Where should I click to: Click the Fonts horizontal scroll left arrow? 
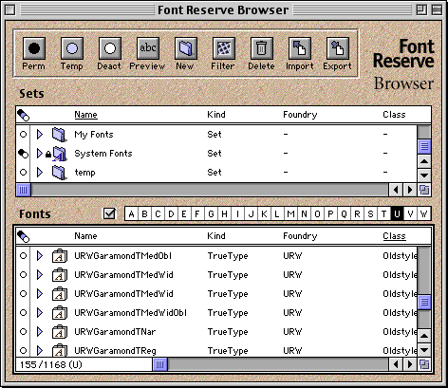396,364
